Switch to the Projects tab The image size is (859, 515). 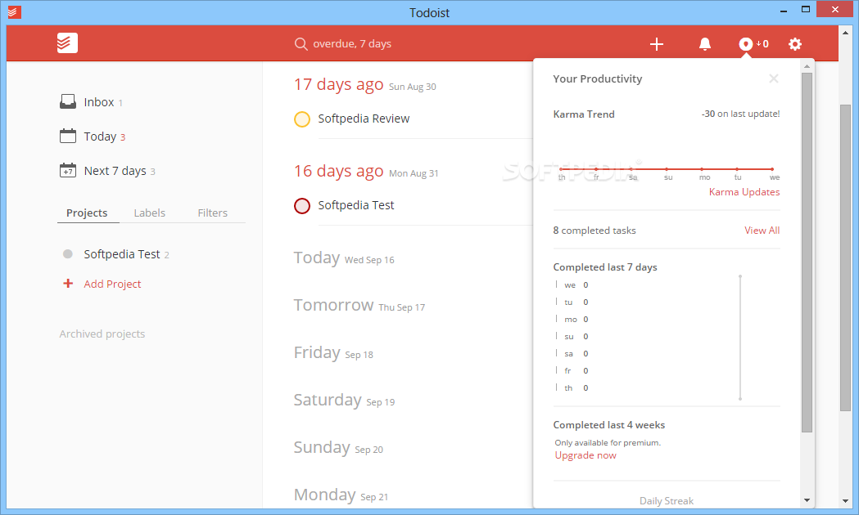coord(87,213)
